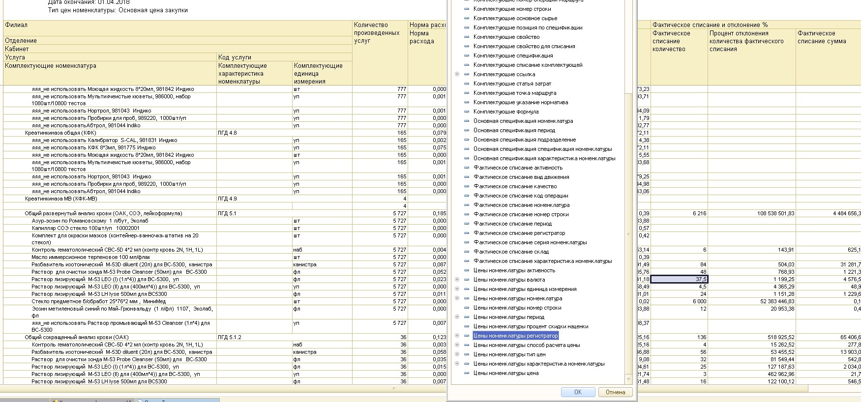The image size is (861, 402).
Task: Expand Цены номенклатуры способ расчета цены
Action: pos(457,345)
